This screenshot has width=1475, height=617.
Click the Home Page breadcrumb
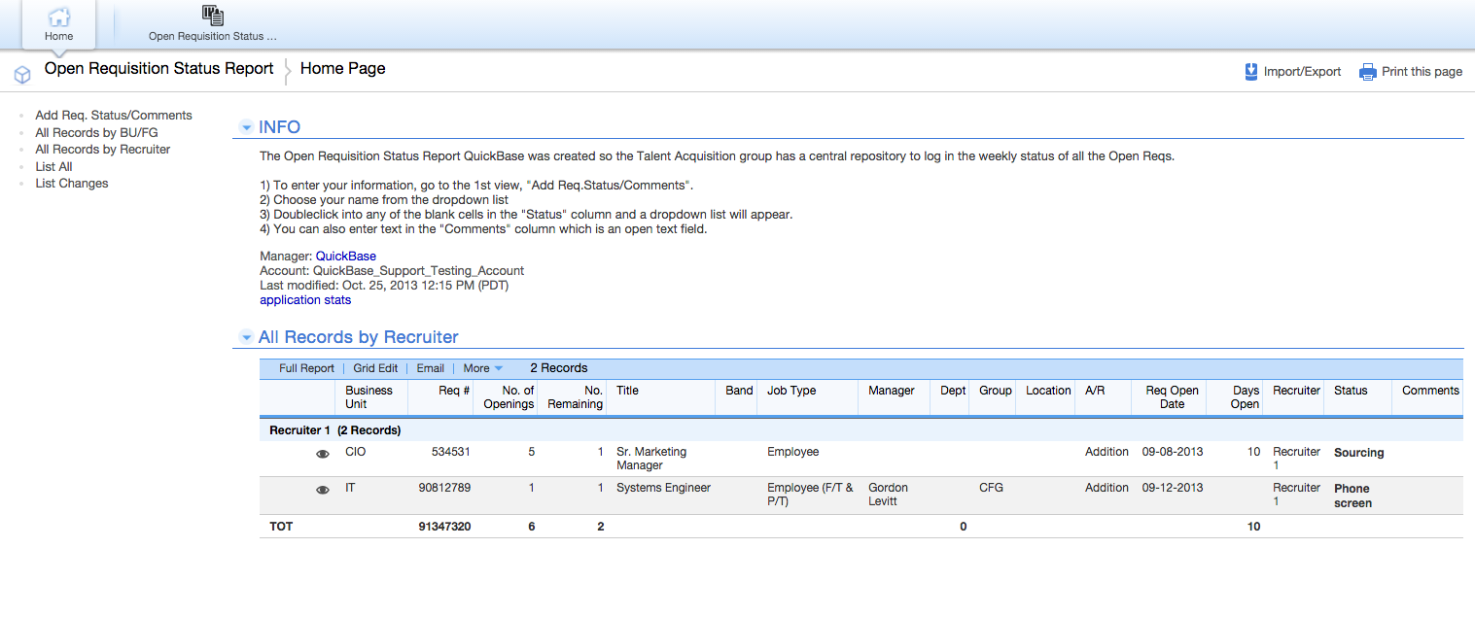click(343, 69)
